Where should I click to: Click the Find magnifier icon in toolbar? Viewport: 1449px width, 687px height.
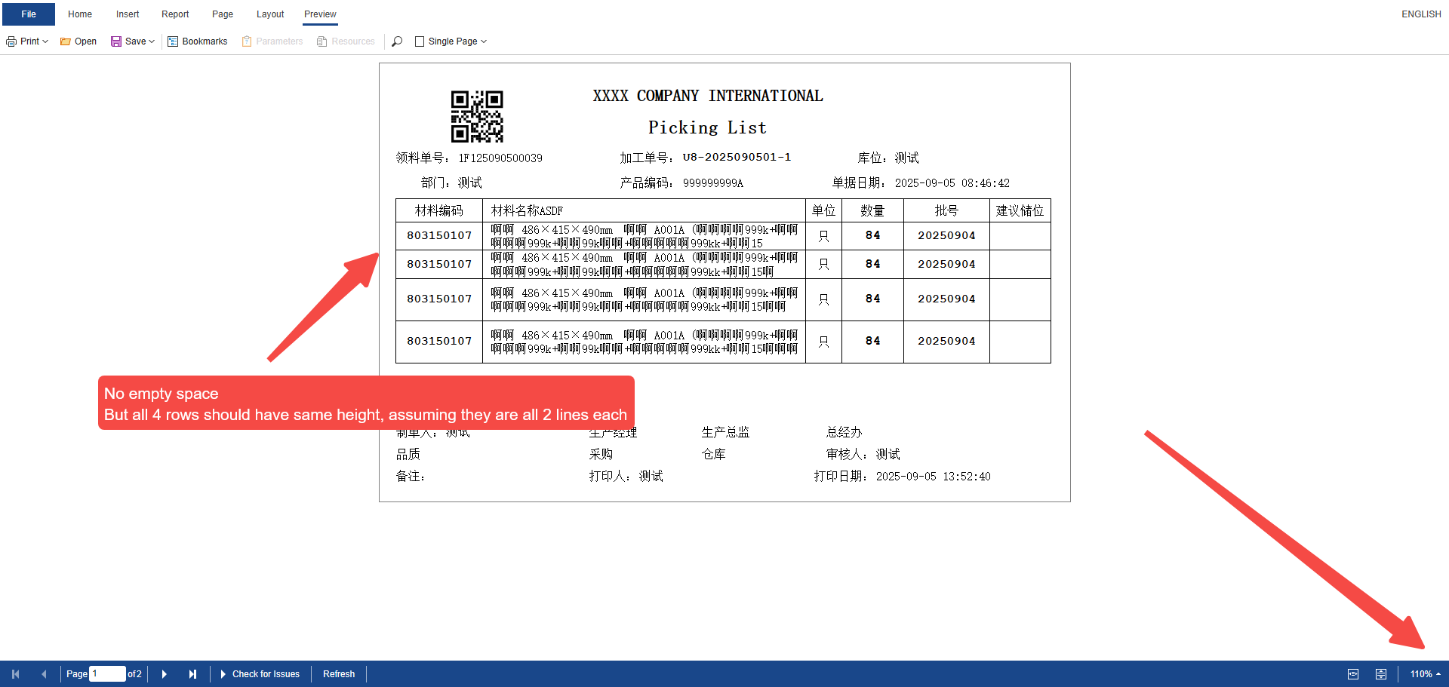pyautogui.click(x=397, y=41)
